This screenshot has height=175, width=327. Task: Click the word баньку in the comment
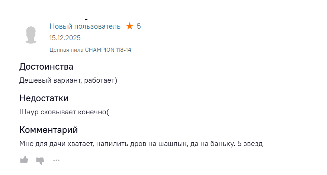(220, 143)
